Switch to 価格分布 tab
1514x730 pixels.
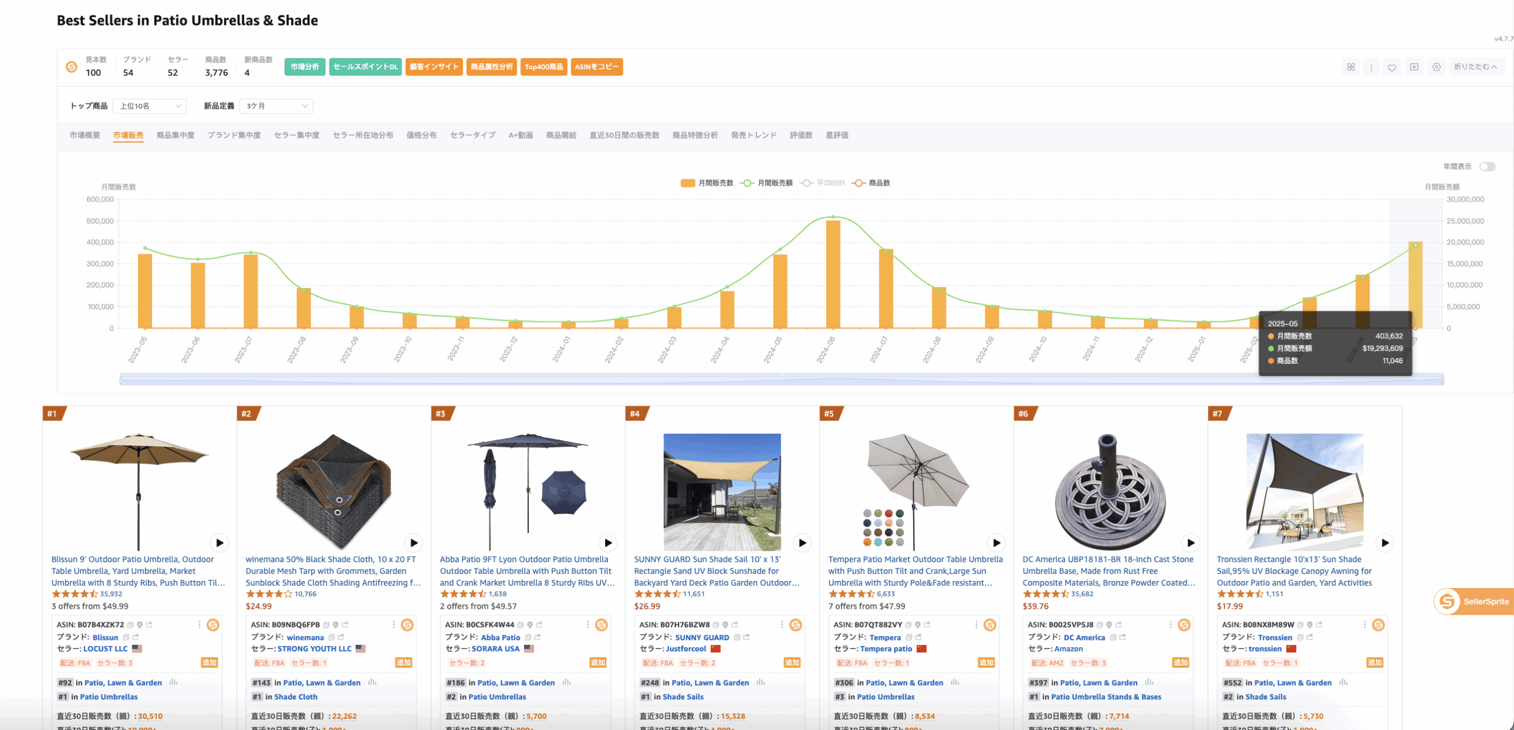[422, 135]
